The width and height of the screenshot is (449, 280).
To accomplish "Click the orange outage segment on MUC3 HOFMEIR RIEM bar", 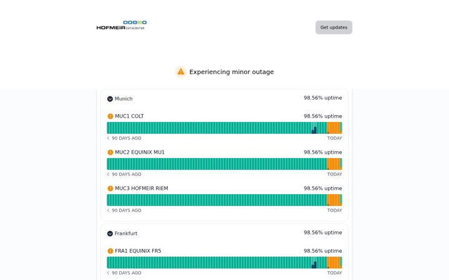I will pos(333,200).
